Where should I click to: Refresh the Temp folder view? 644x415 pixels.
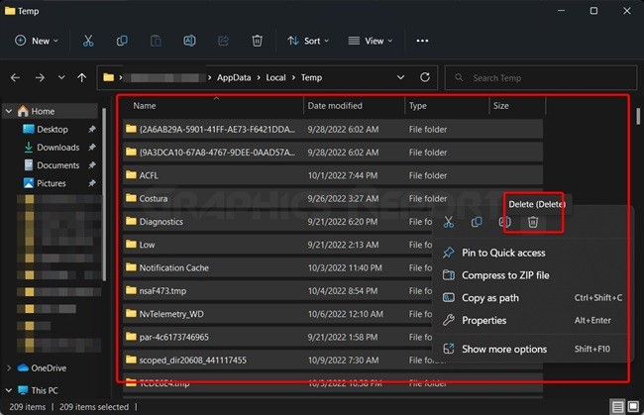tap(425, 77)
